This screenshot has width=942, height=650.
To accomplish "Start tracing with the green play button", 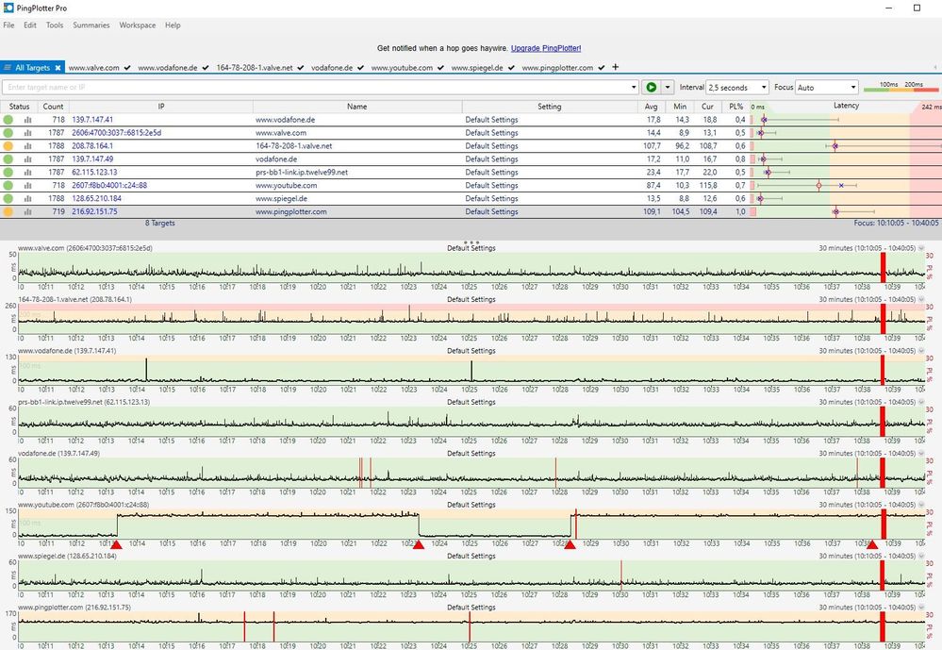I will click(x=651, y=87).
